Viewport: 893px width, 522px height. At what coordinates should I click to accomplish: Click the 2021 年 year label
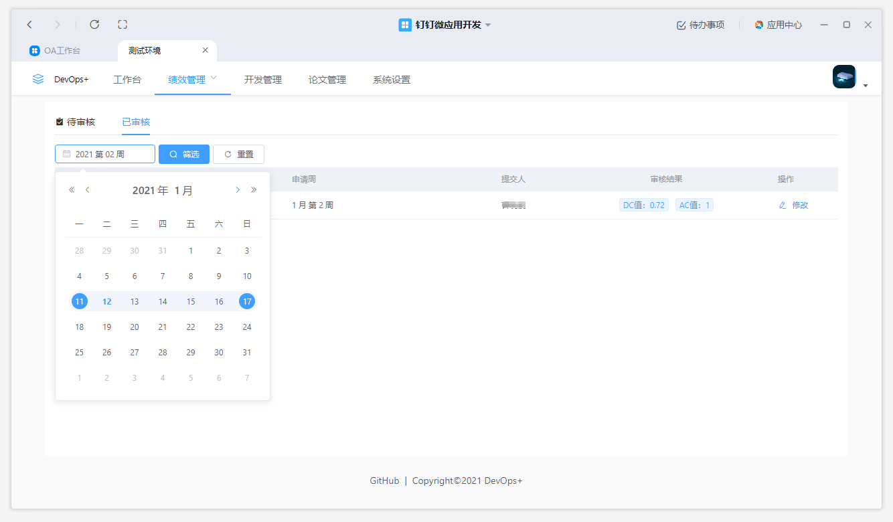[151, 191]
